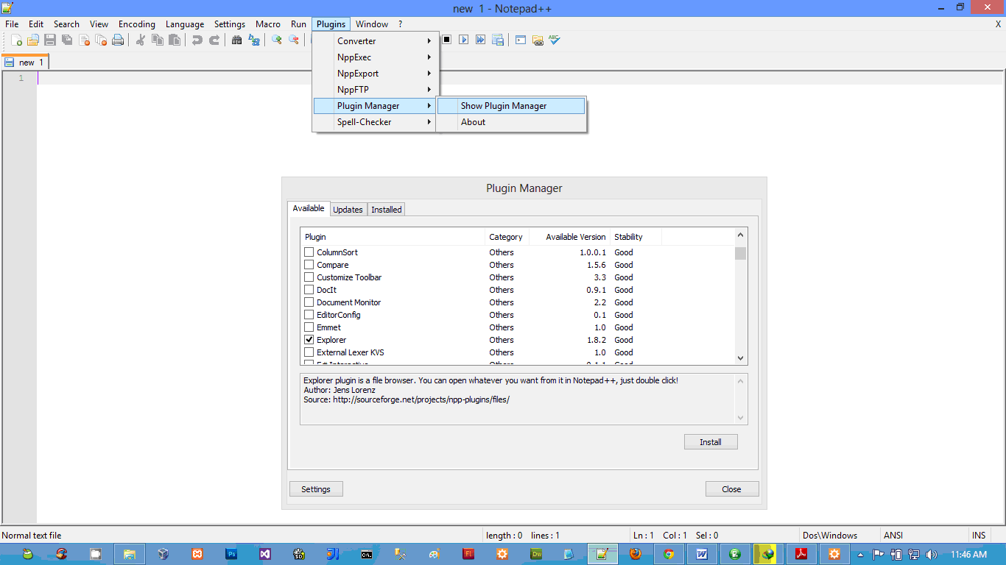Uncheck the Explorer plugin

309,339
